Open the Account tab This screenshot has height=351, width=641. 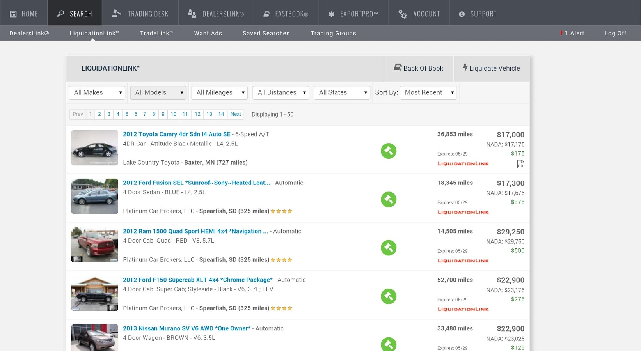click(x=419, y=13)
